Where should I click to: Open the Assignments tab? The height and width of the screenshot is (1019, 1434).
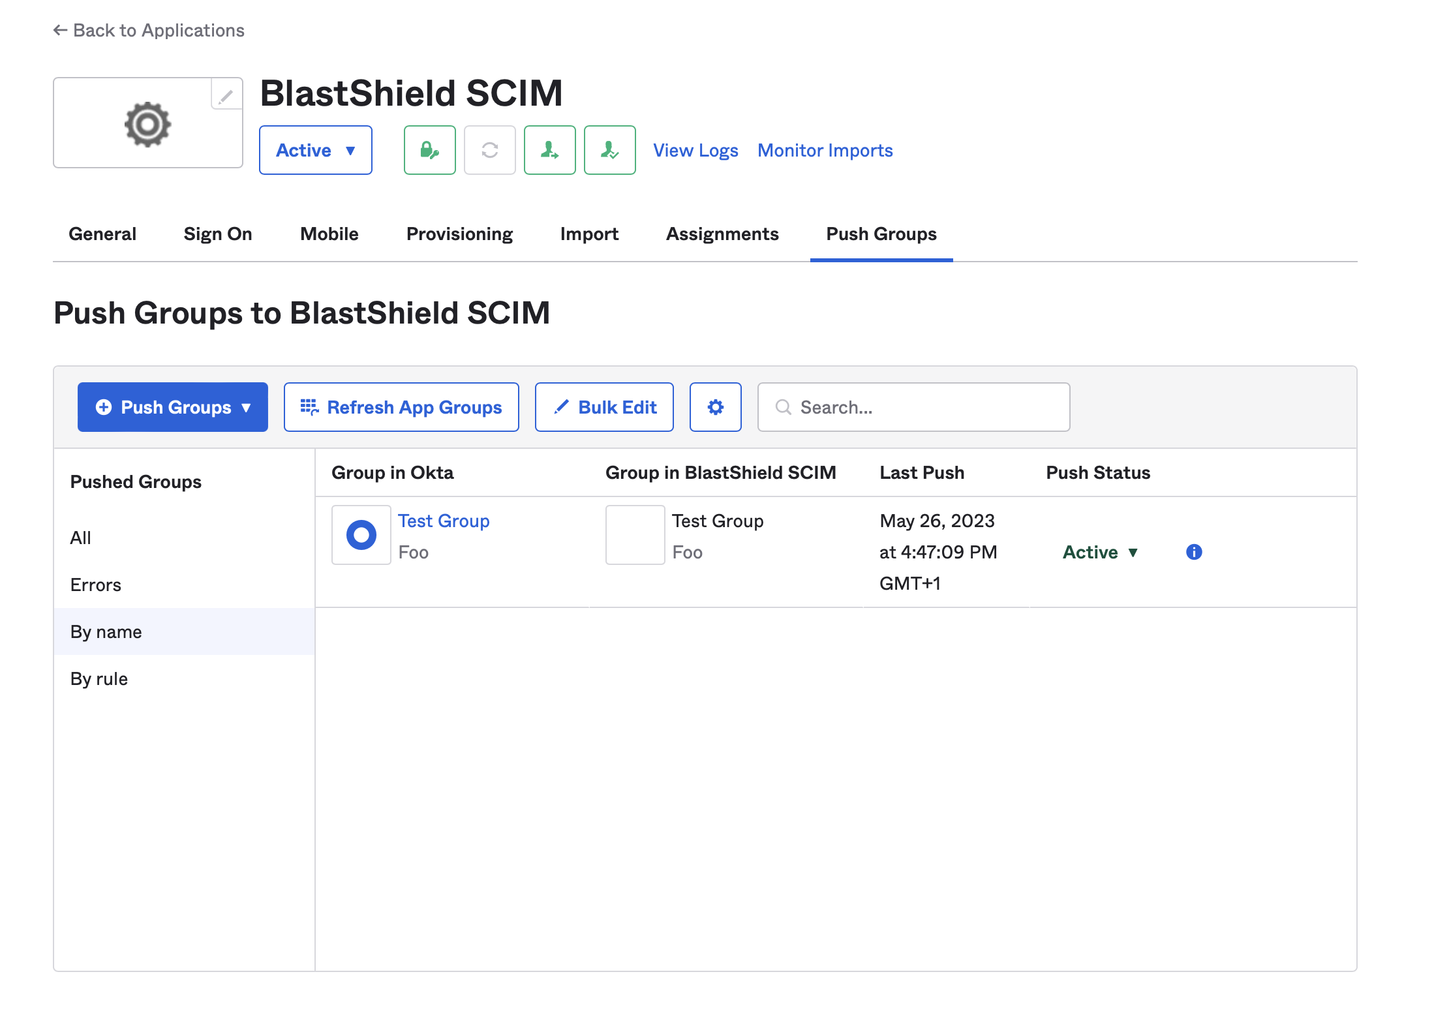[x=722, y=234]
